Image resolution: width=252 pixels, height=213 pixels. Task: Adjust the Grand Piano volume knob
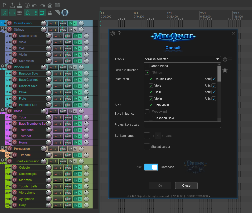pyautogui.click(x=44, y=23)
